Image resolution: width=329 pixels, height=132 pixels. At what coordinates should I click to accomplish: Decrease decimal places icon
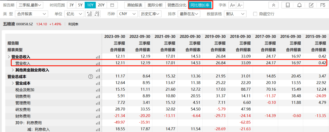97,14
